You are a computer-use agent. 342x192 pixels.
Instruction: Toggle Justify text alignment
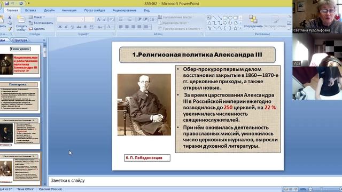tap(139, 27)
